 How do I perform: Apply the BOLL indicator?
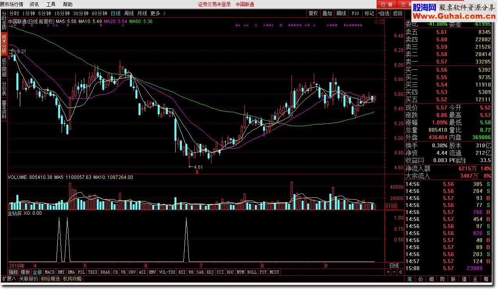pyautogui.click(x=252, y=272)
